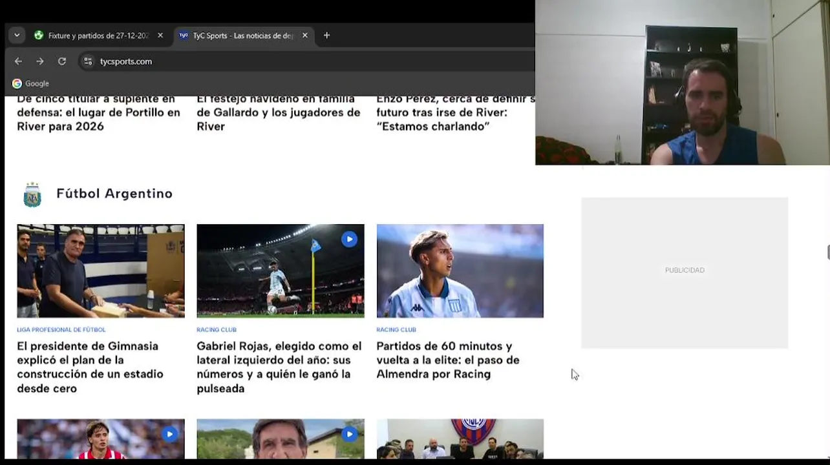Screen dimensions: 830x465
Task: Click the page vertical scrollbar thumb
Action: click(828, 253)
